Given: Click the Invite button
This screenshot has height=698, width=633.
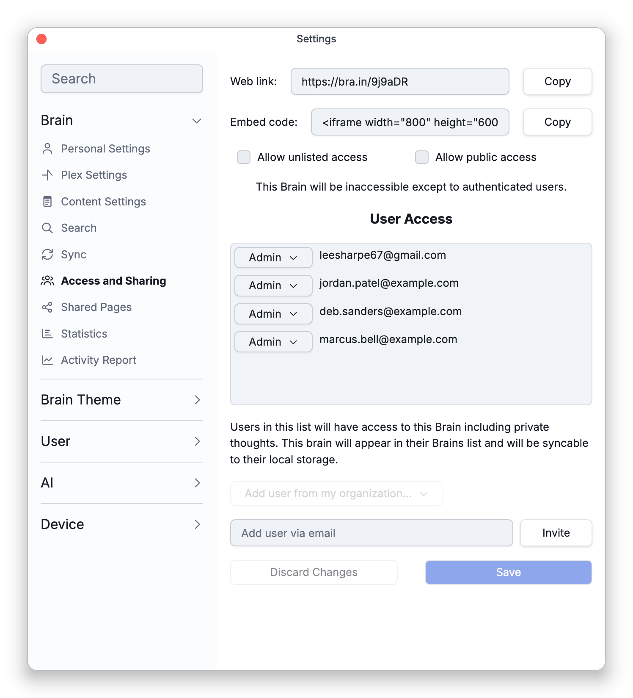Looking at the screenshot, I should pyautogui.click(x=556, y=533).
